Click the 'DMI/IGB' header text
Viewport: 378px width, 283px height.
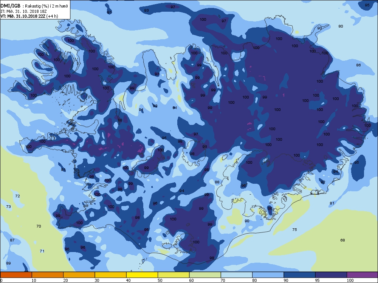(10, 6)
